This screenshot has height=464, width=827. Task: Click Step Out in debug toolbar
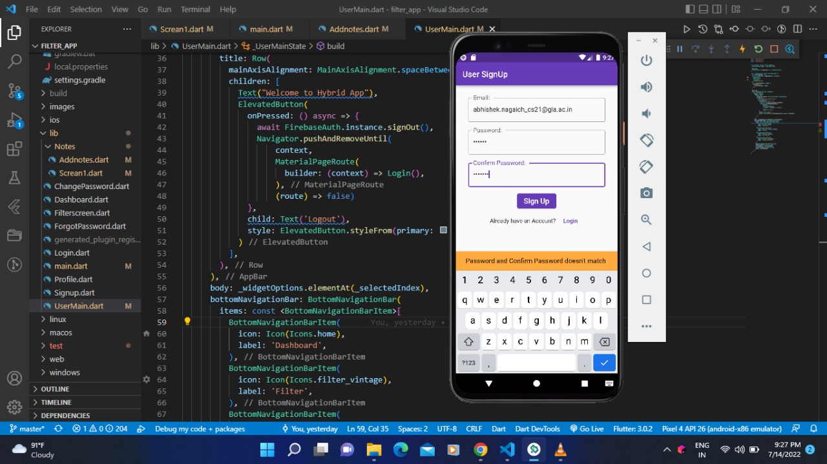click(x=727, y=49)
